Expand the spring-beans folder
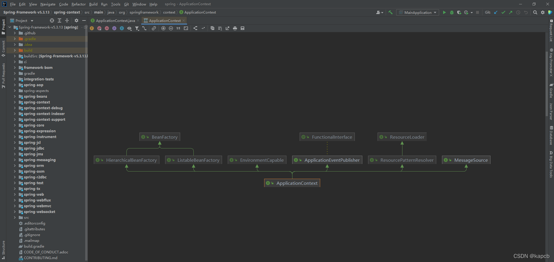Screen dimensions: 554x262 [15, 97]
